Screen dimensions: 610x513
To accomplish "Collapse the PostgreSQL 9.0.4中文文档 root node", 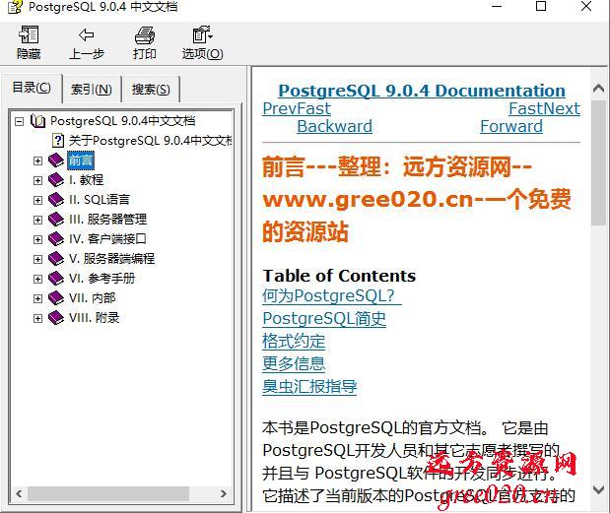I will (20, 121).
